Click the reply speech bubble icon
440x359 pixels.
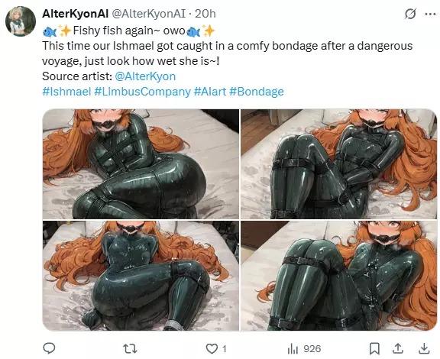pos(49,348)
